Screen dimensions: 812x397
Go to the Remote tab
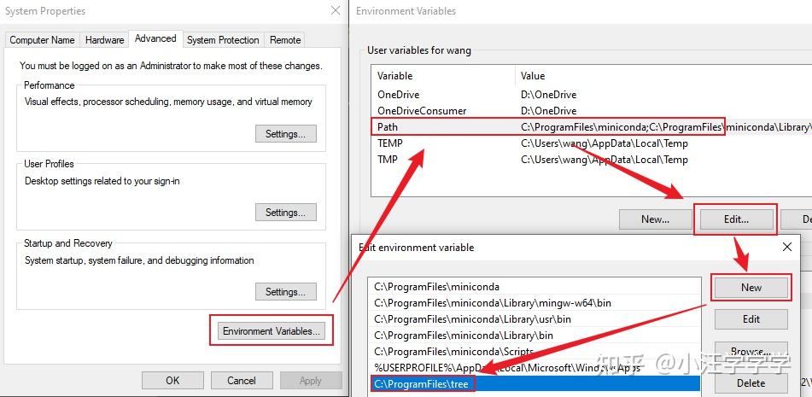tap(285, 40)
